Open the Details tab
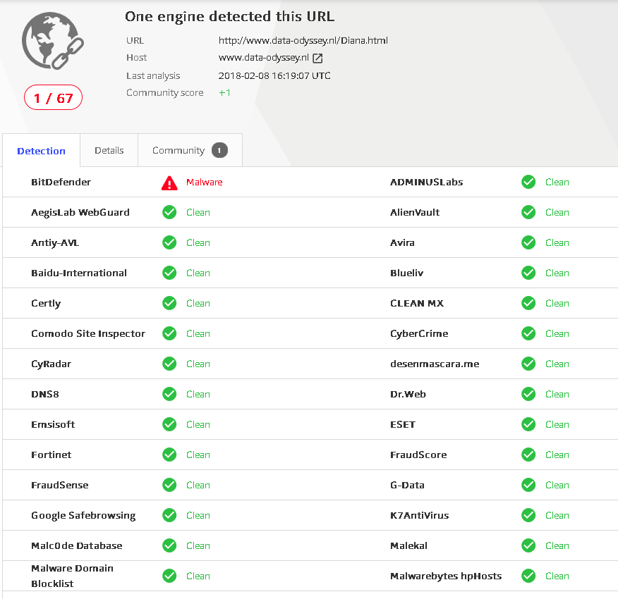Image resolution: width=618 pixels, height=599 pixels. point(109,150)
